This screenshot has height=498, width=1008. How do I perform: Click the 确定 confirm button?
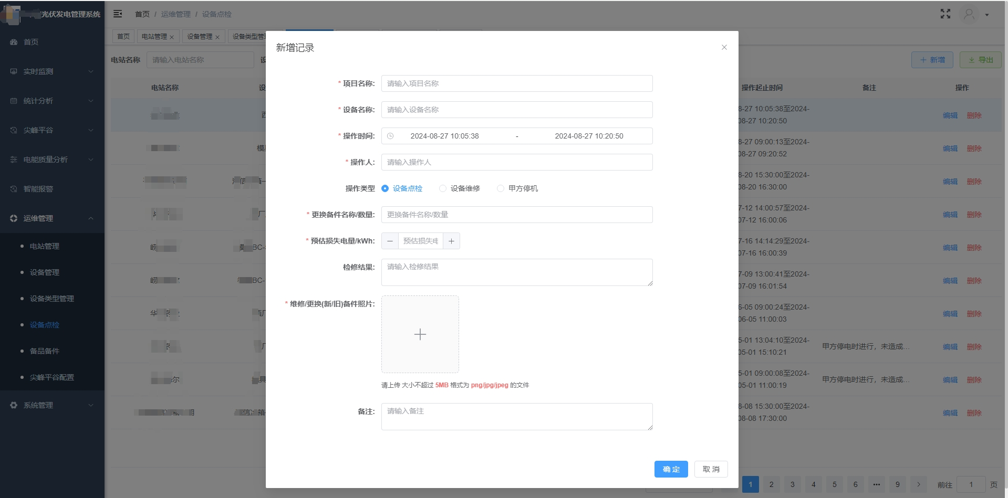click(671, 469)
